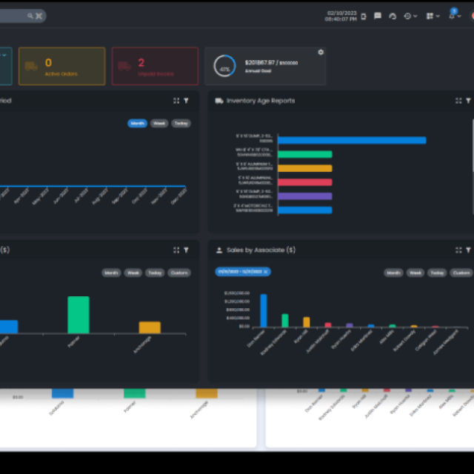Image resolution: width=474 pixels, height=474 pixels.
Task: Open filter for Sales by Associate
Action: pyautogui.click(x=469, y=250)
